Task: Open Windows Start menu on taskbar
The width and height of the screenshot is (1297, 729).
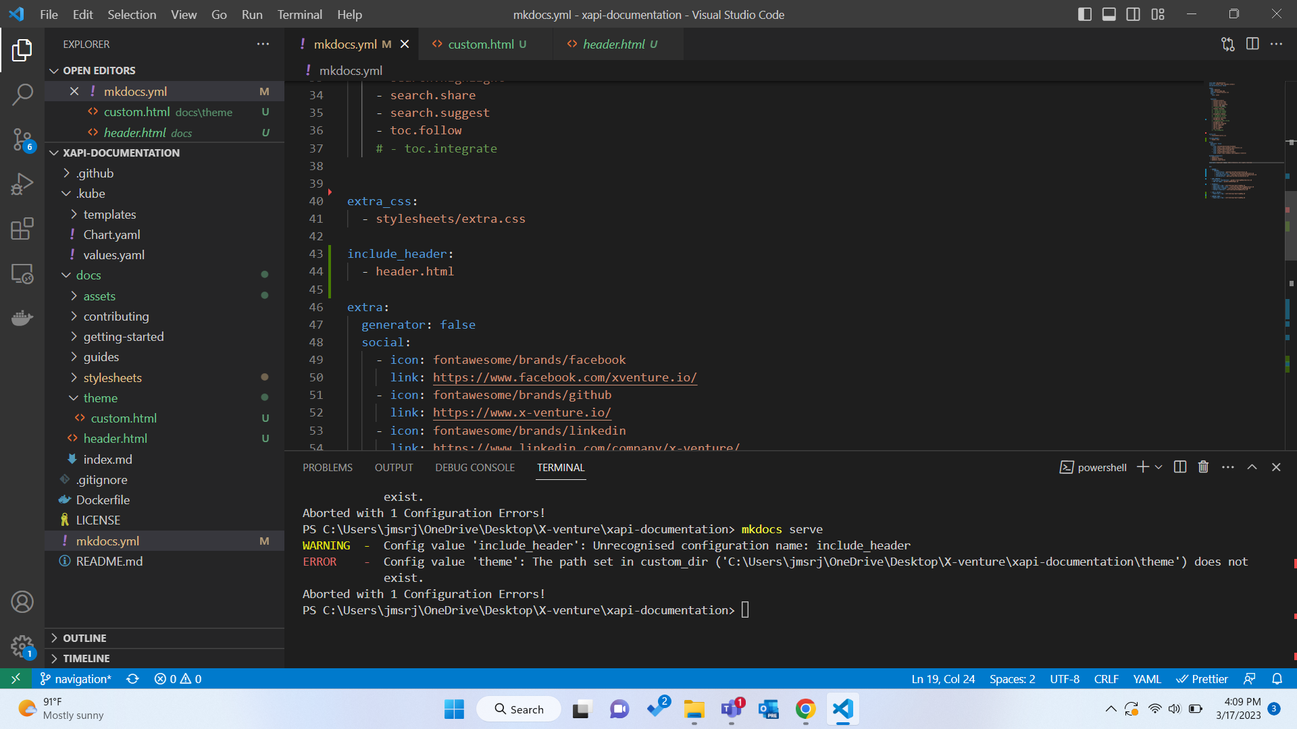Action: point(454,709)
